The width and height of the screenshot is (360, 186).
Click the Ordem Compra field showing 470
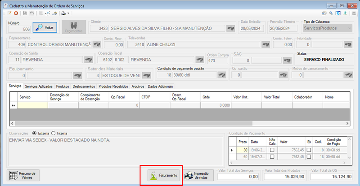pos(218,61)
